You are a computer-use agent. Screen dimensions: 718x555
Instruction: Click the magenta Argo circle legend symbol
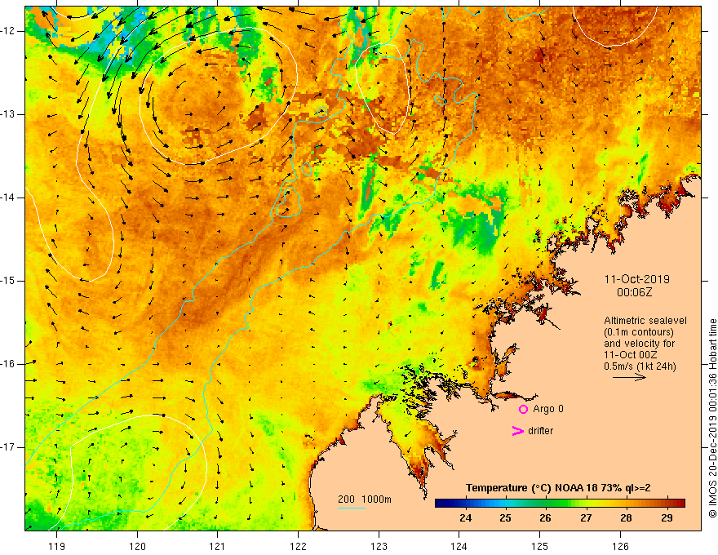(x=523, y=409)
